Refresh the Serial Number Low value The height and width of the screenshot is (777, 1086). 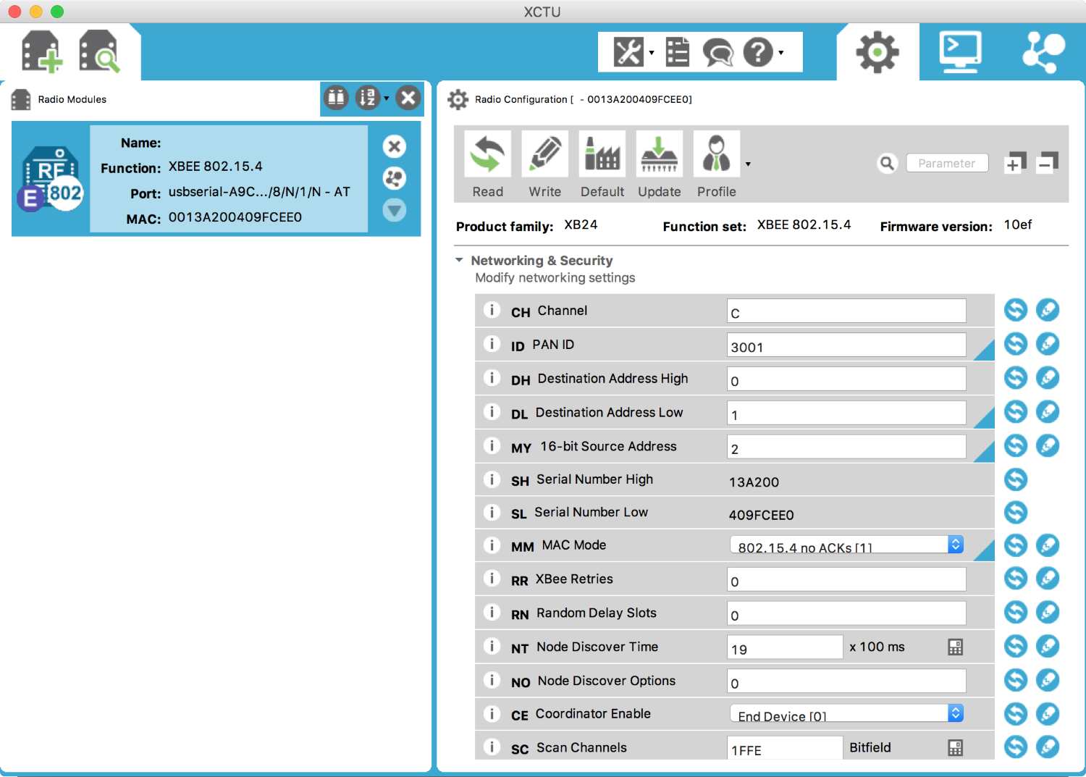coord(1016,512)
